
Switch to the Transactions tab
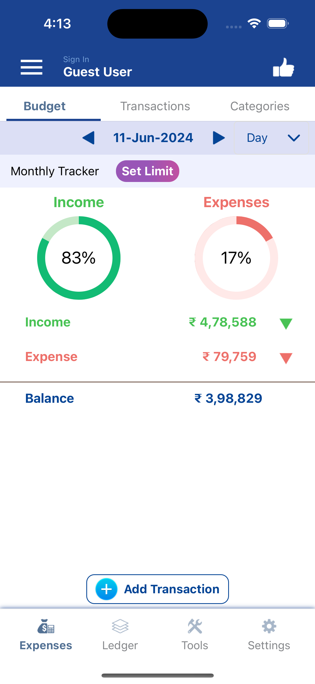point(155,106)
